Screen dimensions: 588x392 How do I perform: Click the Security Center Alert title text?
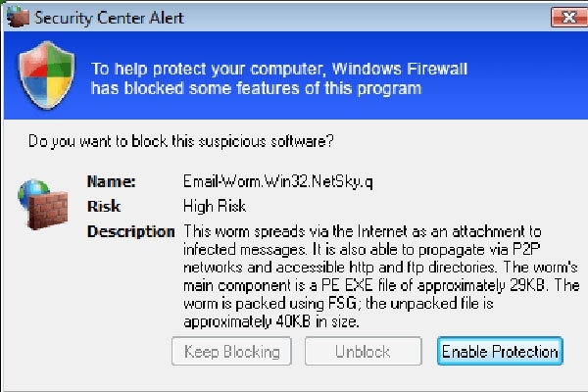point(109,18)
